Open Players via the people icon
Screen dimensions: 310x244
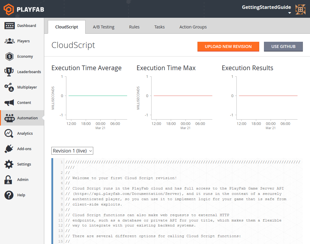coord(10,41)
